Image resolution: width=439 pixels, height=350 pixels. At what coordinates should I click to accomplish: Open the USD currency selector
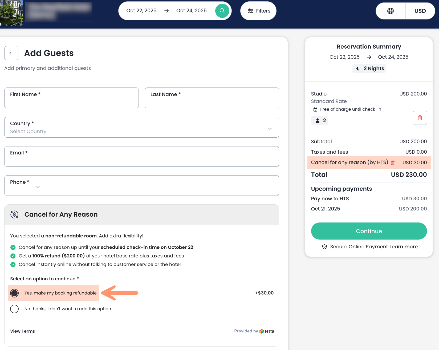pos(420,11)
